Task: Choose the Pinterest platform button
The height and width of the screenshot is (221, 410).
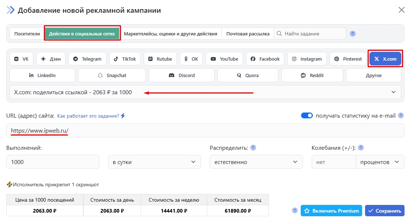Action: point(348,59)
